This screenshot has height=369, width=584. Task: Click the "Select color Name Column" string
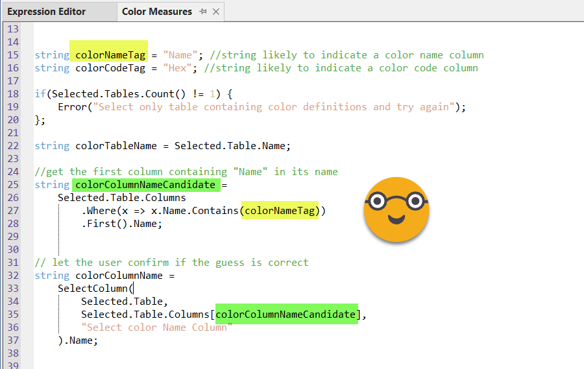tap(156, 327)
